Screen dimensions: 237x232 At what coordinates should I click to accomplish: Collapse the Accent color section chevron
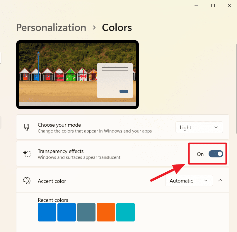(x=220, y=180)
